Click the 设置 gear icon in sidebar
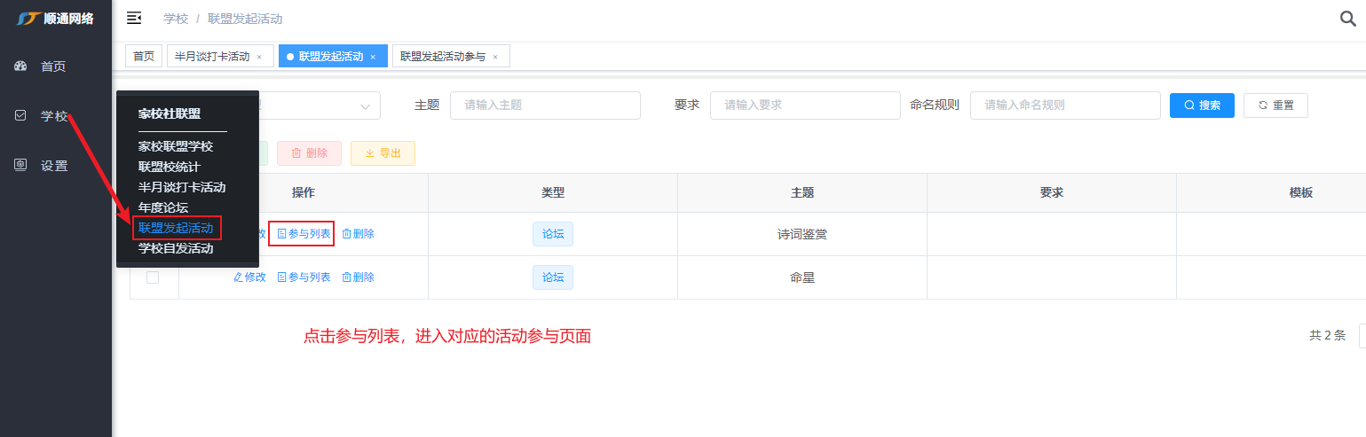The width and height of the screenshot is (1366, 437). point(20,165)
